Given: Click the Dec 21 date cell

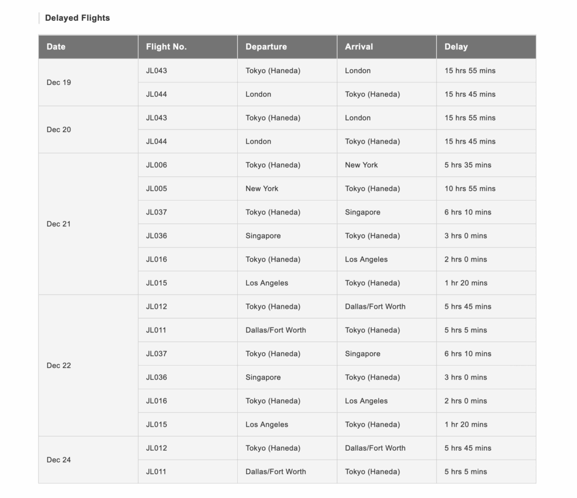Looking at the screenshot, I should [59, 224].
